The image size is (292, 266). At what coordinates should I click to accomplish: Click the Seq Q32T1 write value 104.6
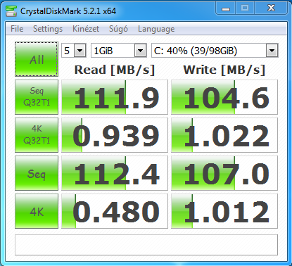click(x=224, y=97)
